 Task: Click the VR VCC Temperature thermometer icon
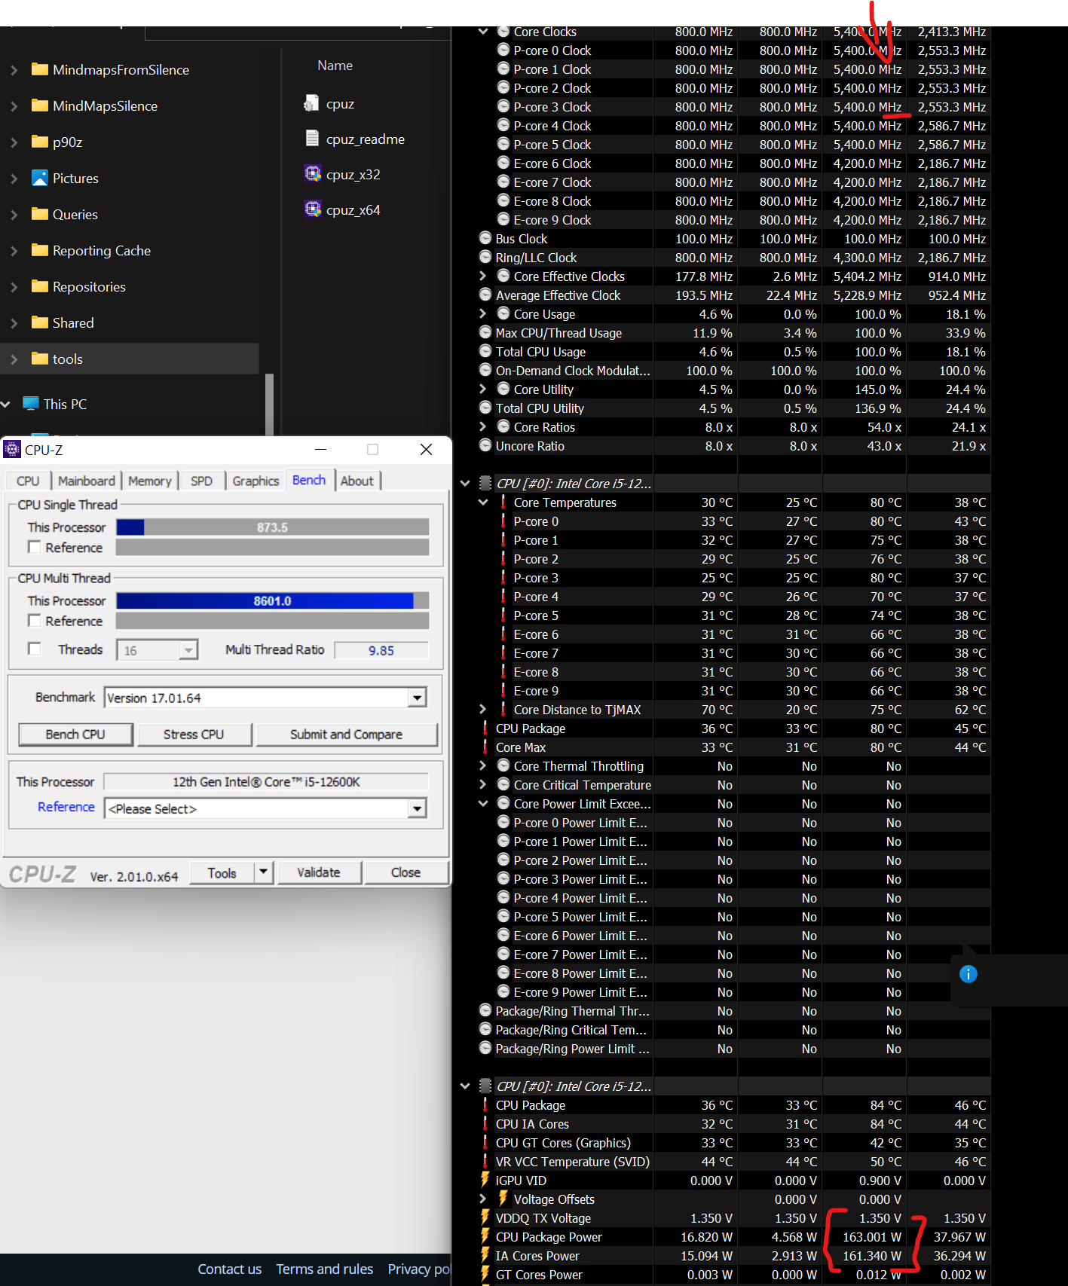485,1161
